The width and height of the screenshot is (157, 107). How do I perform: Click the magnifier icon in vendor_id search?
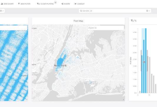pyautogui.click(x=81, y=11)
